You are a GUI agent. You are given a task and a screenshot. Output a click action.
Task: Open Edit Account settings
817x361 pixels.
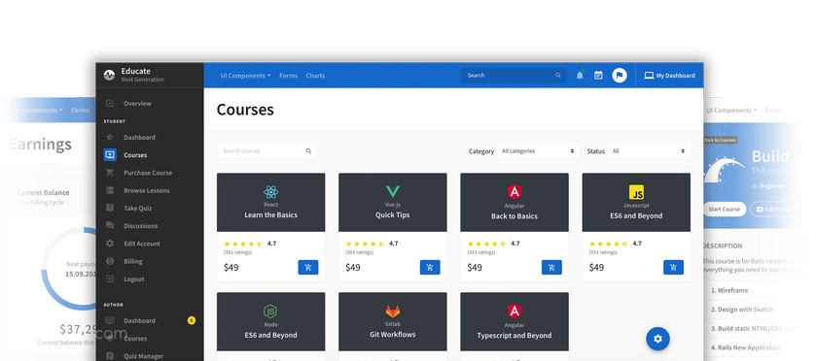click(142, 244)
